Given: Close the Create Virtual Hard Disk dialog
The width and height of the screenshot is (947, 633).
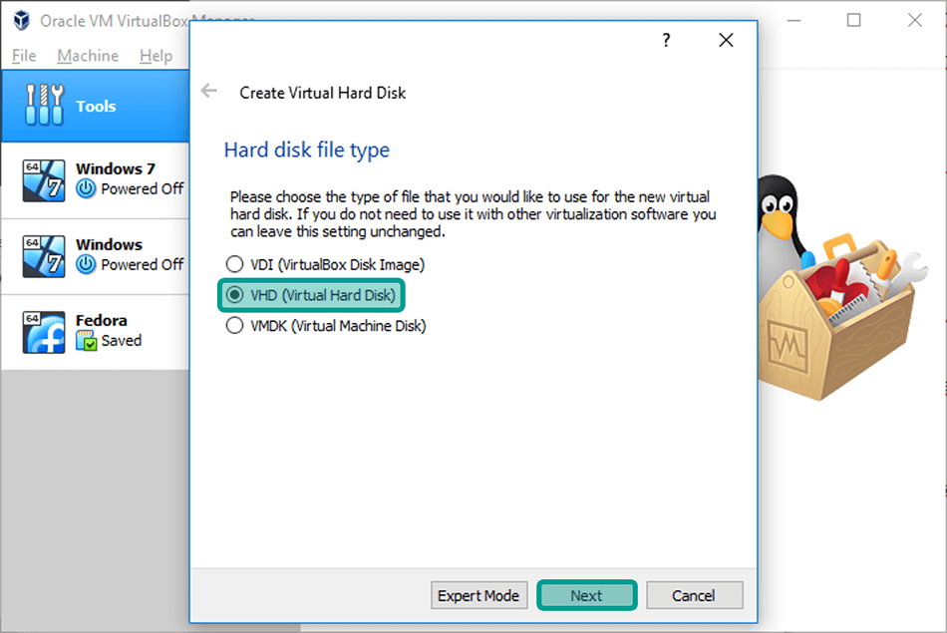Looking at the screenshot, I should [x=726, y=41].
